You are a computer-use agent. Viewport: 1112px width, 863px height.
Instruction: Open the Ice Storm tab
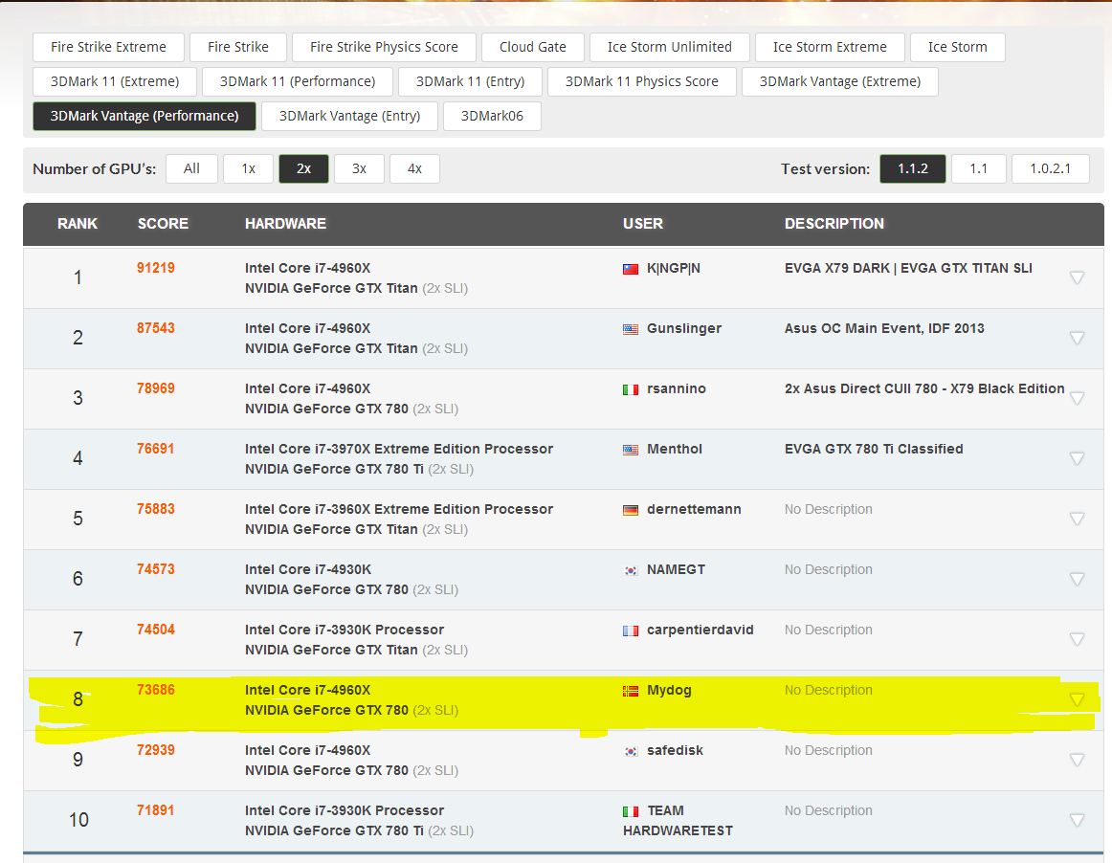pos(957,47)
